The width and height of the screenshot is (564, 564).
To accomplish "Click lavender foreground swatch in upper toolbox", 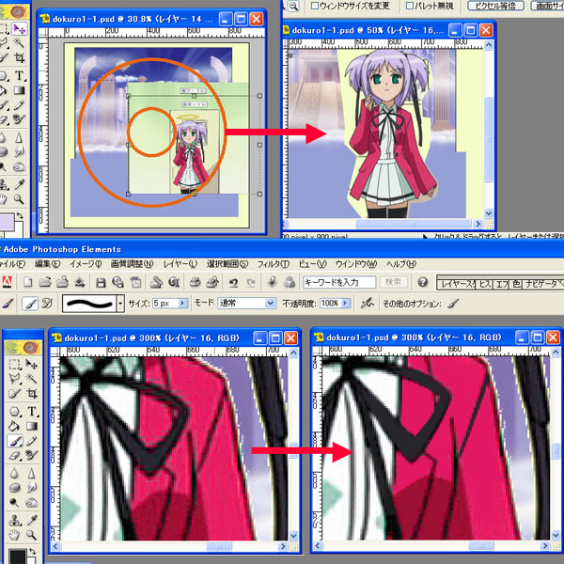I will (x=7, y=221).
